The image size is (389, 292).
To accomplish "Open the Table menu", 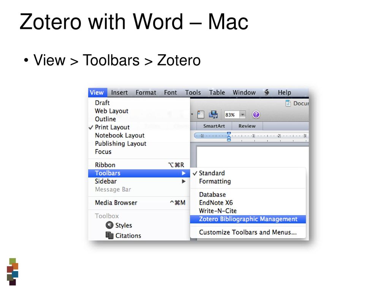I will click(x=217, y=93).
